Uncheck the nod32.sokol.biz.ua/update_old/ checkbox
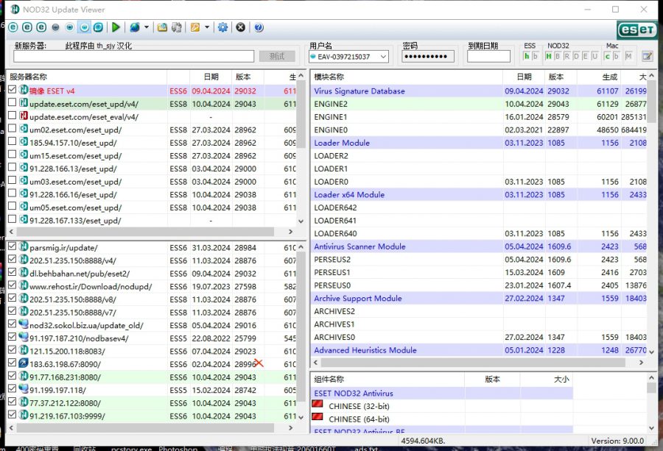The width and height of the screenshot is (663, 451). 12,324
